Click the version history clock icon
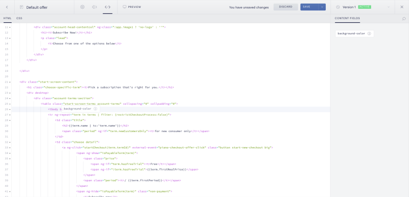Screen dimensions: 409x197 [338, 7]
